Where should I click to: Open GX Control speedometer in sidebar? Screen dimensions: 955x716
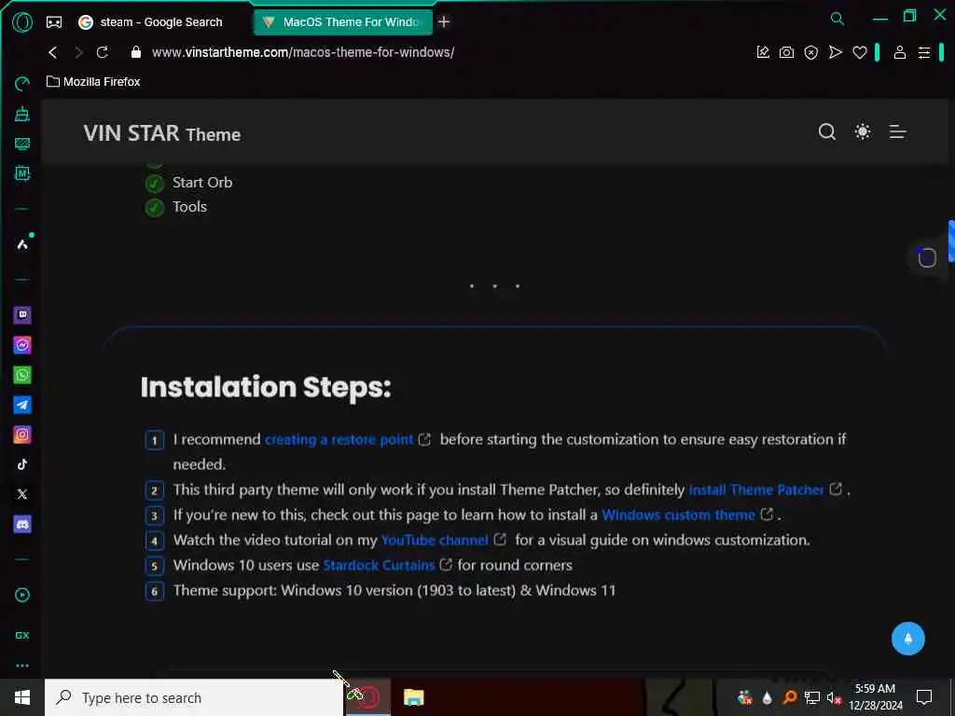22,83
